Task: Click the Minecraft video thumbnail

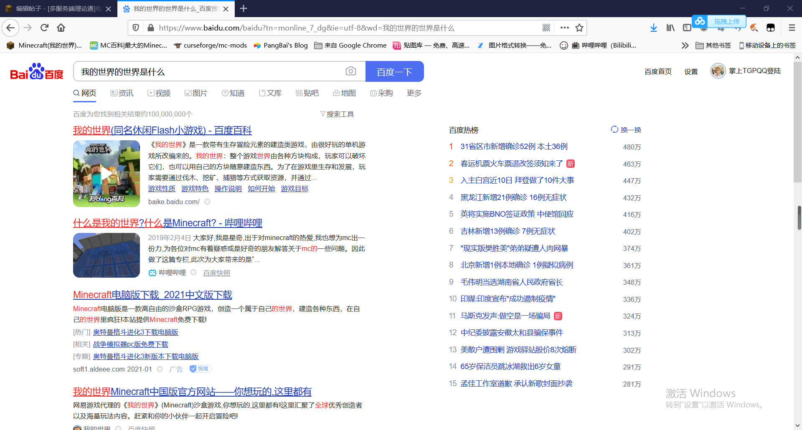Action: tap(107, 174)
